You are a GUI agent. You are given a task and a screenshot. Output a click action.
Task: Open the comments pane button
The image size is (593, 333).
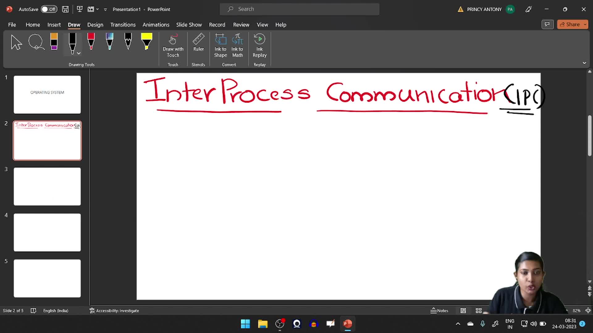pyautogui.click(x=547, y=24)
